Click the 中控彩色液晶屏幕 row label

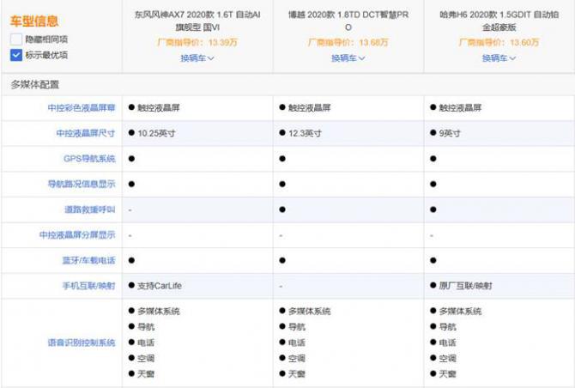pos(82,107)
